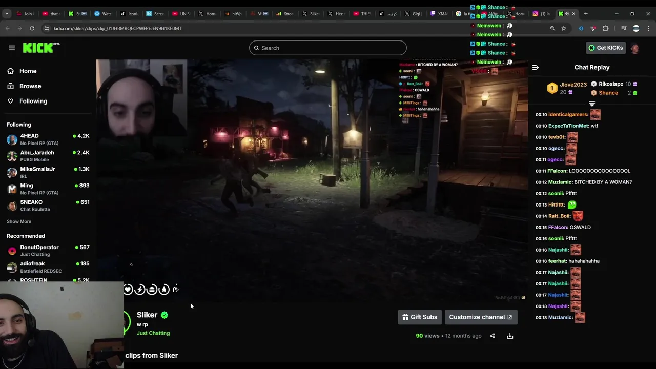Open a new browser tab
656x369 pixels.
click(x=586, y=14)
